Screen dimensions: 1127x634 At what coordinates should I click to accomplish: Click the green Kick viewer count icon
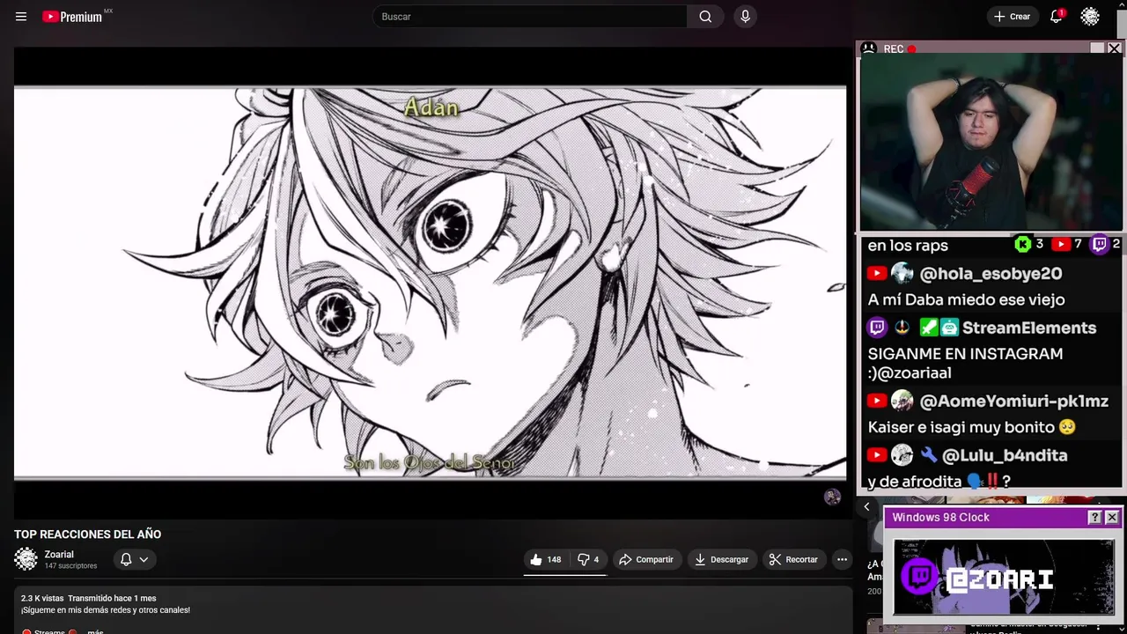pyautogui.click(x=1022, y=245)
